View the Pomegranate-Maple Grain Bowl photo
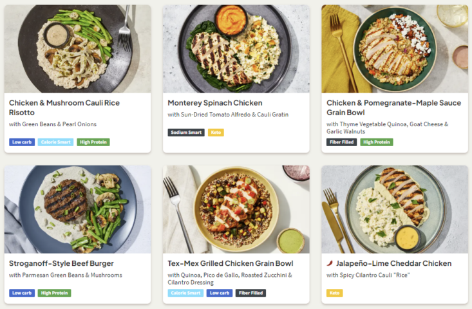 [394, 49]
